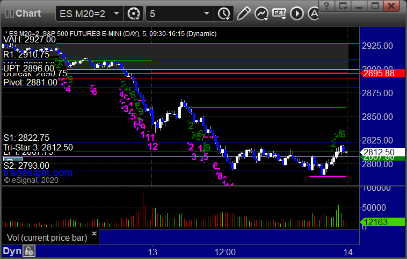This screenshot has height=259, width=407.
Task: Click the 2925.00 price axis label
Action: pyautogui.click(x=377, y=46)
